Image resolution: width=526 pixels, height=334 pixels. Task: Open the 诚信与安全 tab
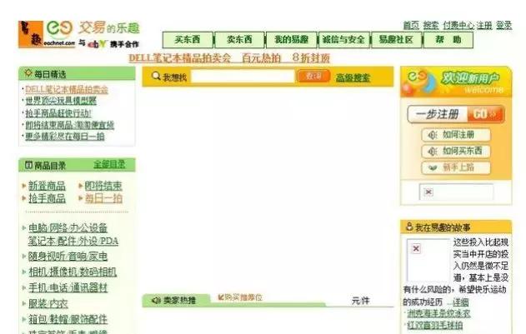coord(343,40)
